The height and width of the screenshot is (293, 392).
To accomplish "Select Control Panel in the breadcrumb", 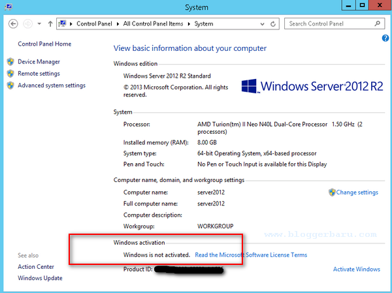I will pyautogui.click(x=94, y=23).
